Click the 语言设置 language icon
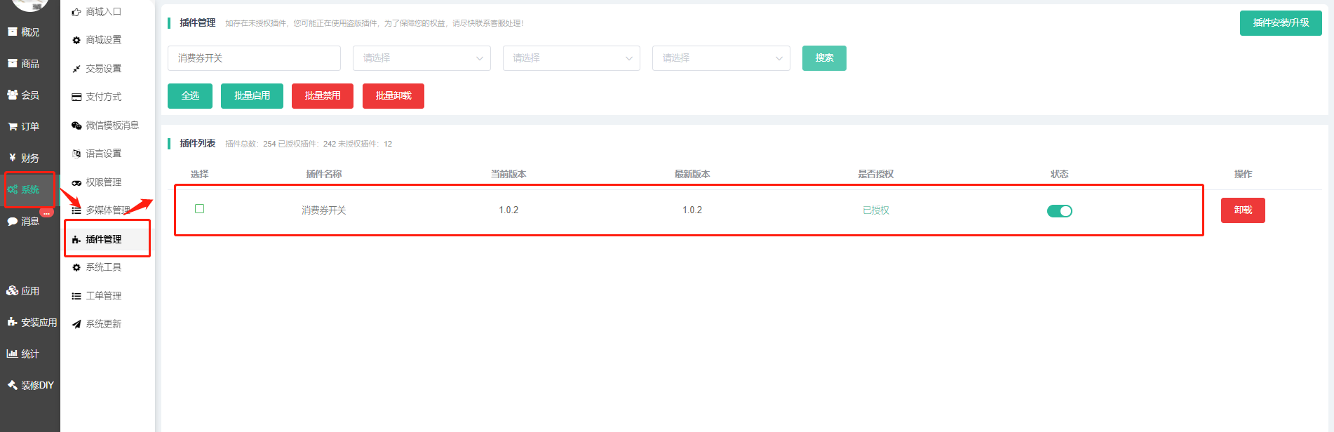Screen dimensions: 1334x432 click(x=76, y=154)
